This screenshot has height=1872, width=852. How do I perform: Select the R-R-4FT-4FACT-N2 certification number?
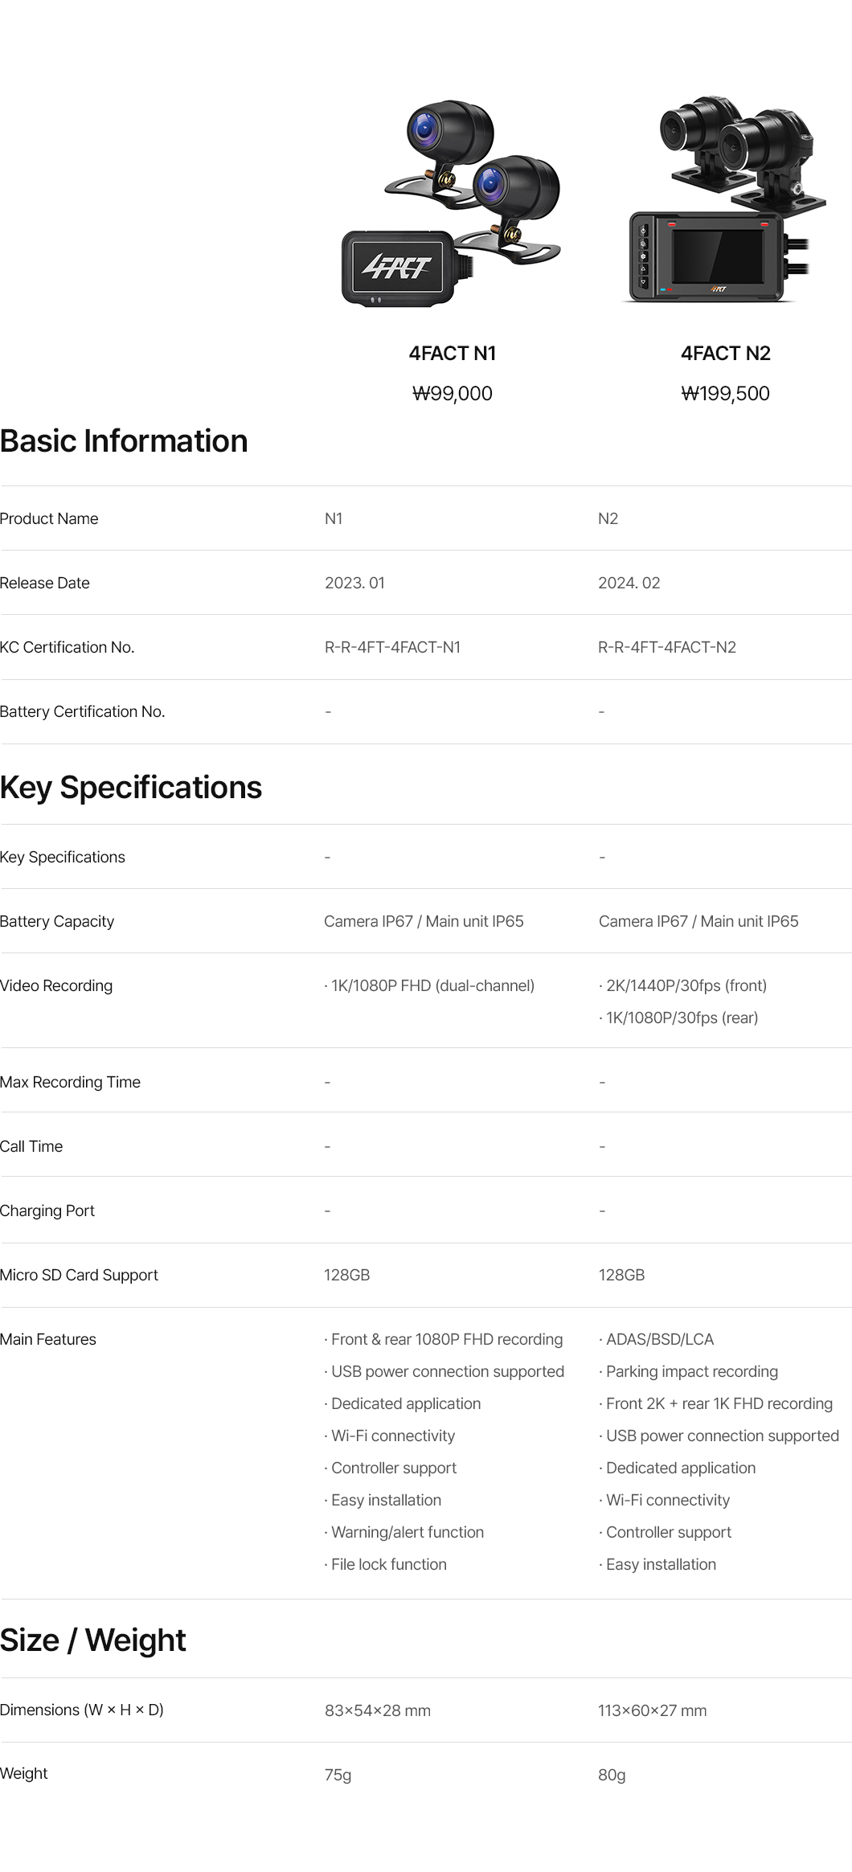(666, 648)
